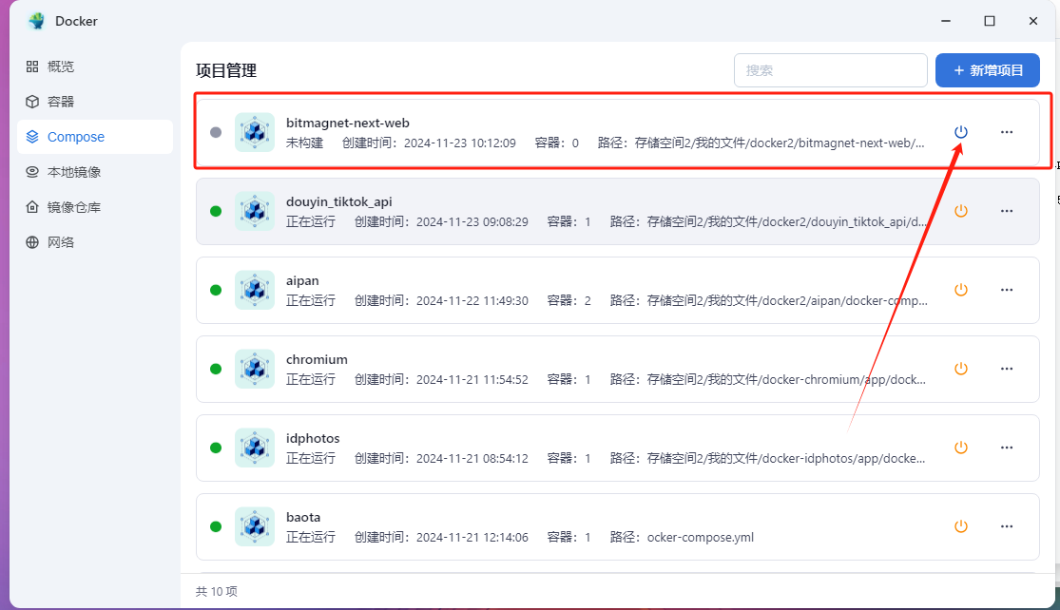This screenshot has height=610, width=1060.
Task: Select the aipan project name
Action: [x=302, y=281]
